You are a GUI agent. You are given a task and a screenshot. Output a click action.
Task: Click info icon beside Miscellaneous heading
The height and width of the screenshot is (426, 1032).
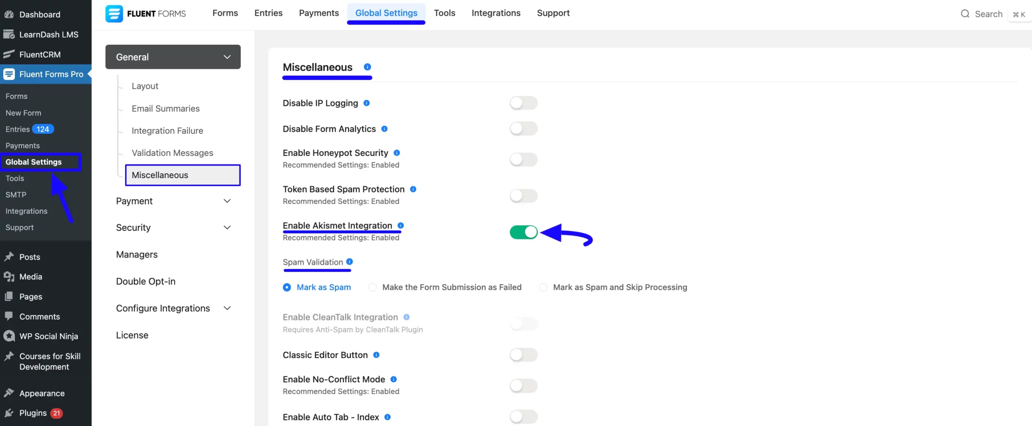[x=367, y=67]
